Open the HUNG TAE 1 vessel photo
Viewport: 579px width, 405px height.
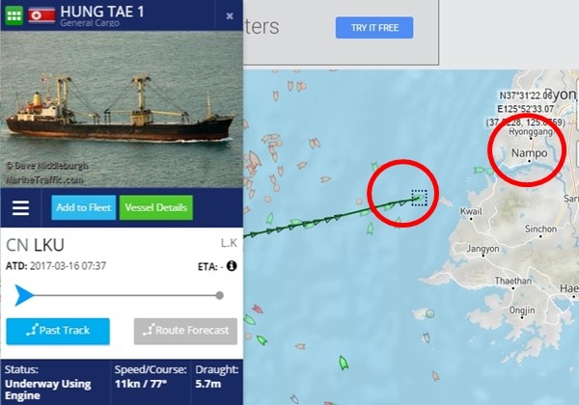[122, 109]
